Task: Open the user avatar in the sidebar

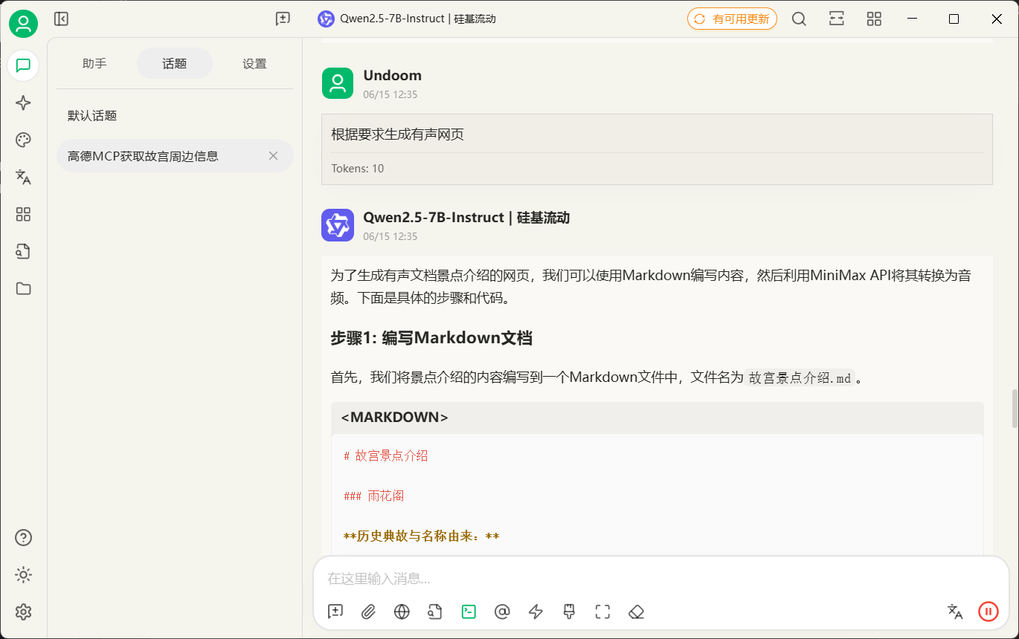Action: coord(23,24)
